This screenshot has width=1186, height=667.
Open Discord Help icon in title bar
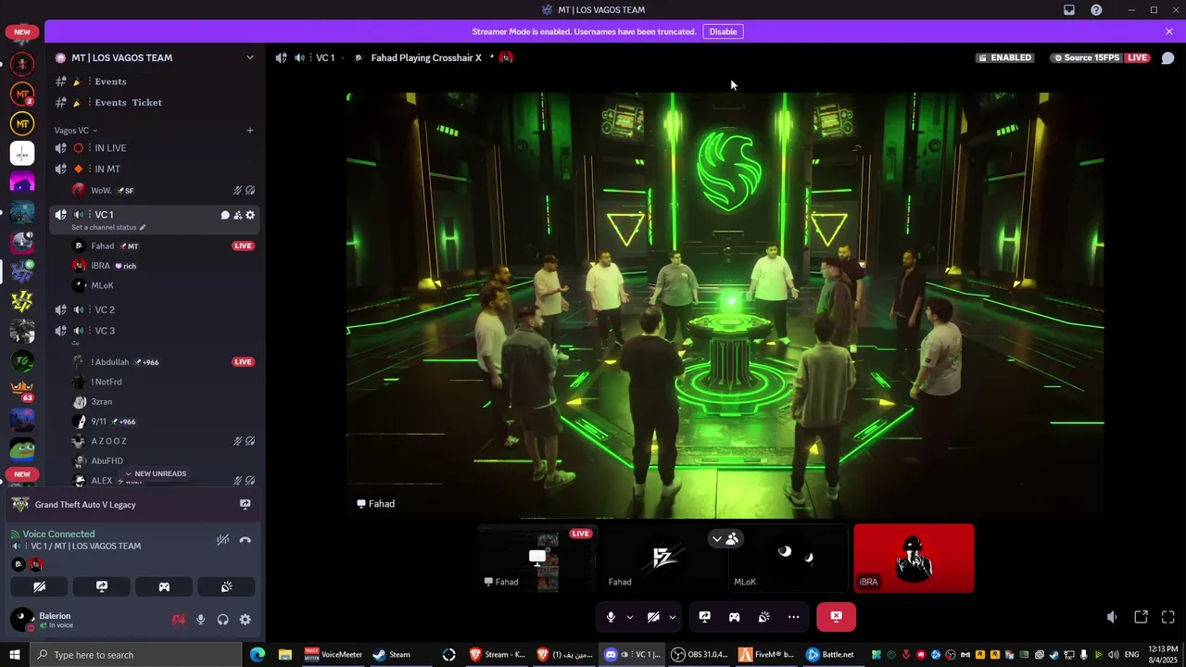pyautogui.click(x=1097, y=9)
